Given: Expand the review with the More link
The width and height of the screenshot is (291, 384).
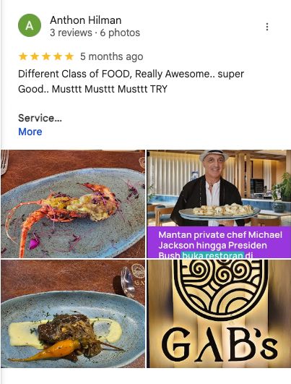Looking at the screenshot, I should click(x=30, y=132).
